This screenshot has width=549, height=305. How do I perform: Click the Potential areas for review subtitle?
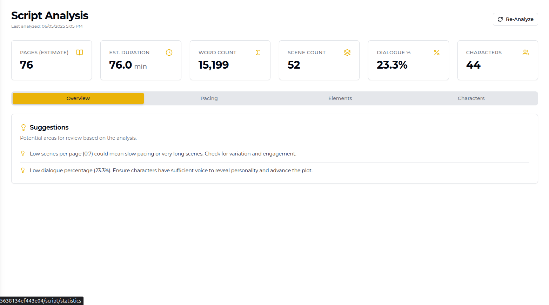(79, 138)
